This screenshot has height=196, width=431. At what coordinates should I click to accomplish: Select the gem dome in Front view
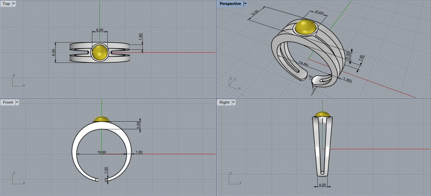click(102, 119)
